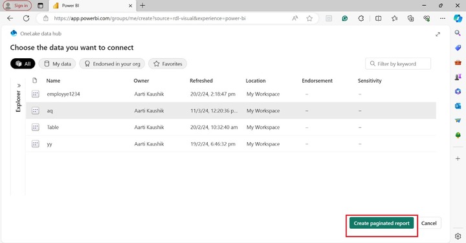Open the Grammarly extension icon
Image resolution: width=466 pixels, height=243 pixels.
[345, 18]
